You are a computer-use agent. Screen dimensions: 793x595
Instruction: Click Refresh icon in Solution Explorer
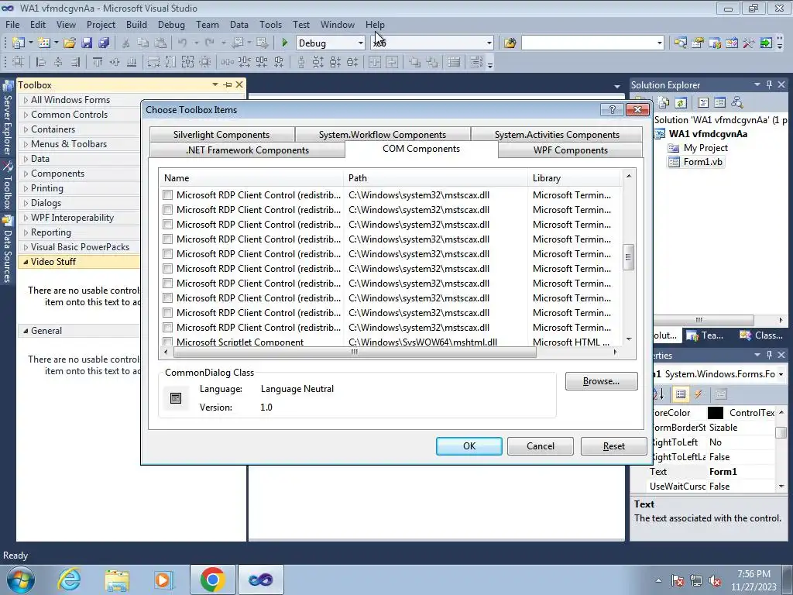click(681, 103)
